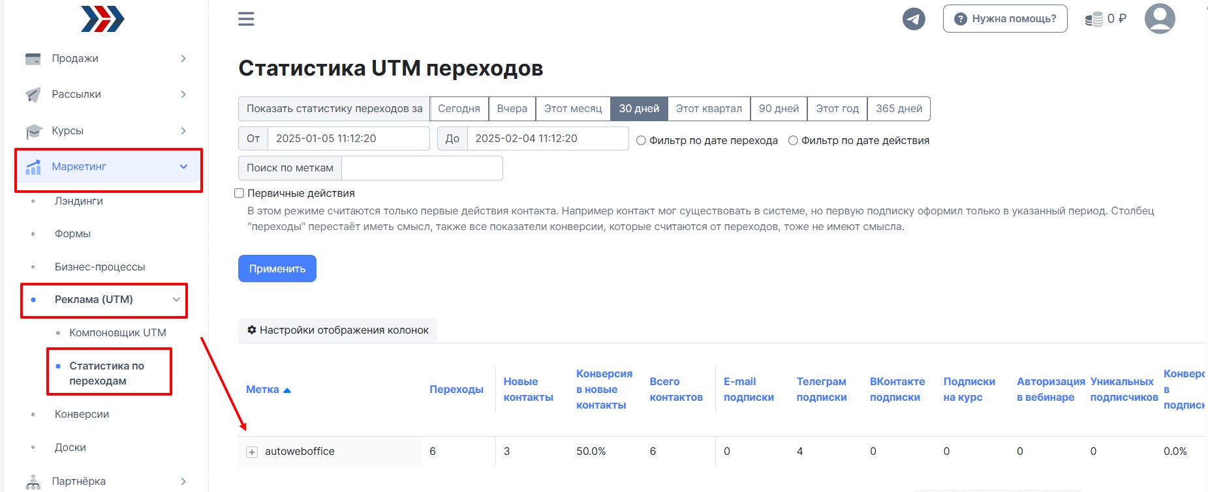Open the Telegram channel icon

914,19
